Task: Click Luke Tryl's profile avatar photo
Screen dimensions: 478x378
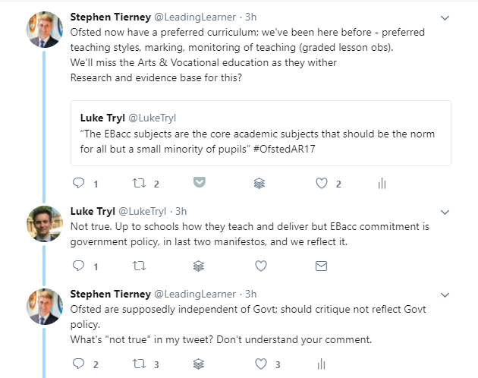Action: pyautogui.click(x=44, y=223)
